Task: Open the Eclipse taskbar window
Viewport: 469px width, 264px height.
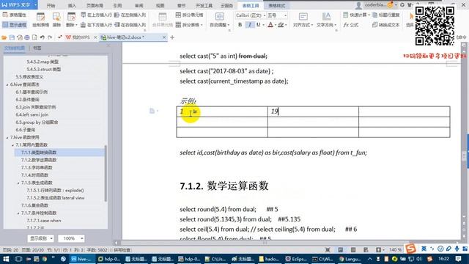Action: coord(296,259)
